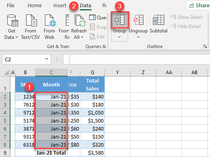Select row 1 header
The height and width of the screenshot is (157, 210).
click(x=5, y=85)
